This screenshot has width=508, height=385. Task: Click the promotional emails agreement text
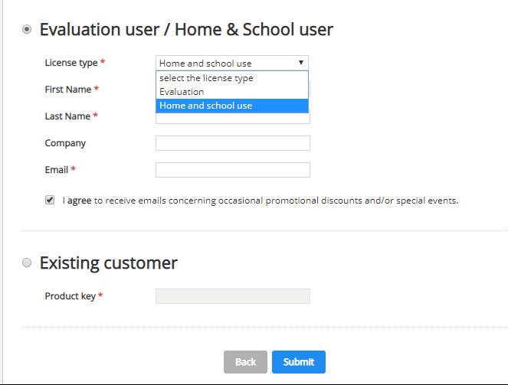tap(261, 201)
